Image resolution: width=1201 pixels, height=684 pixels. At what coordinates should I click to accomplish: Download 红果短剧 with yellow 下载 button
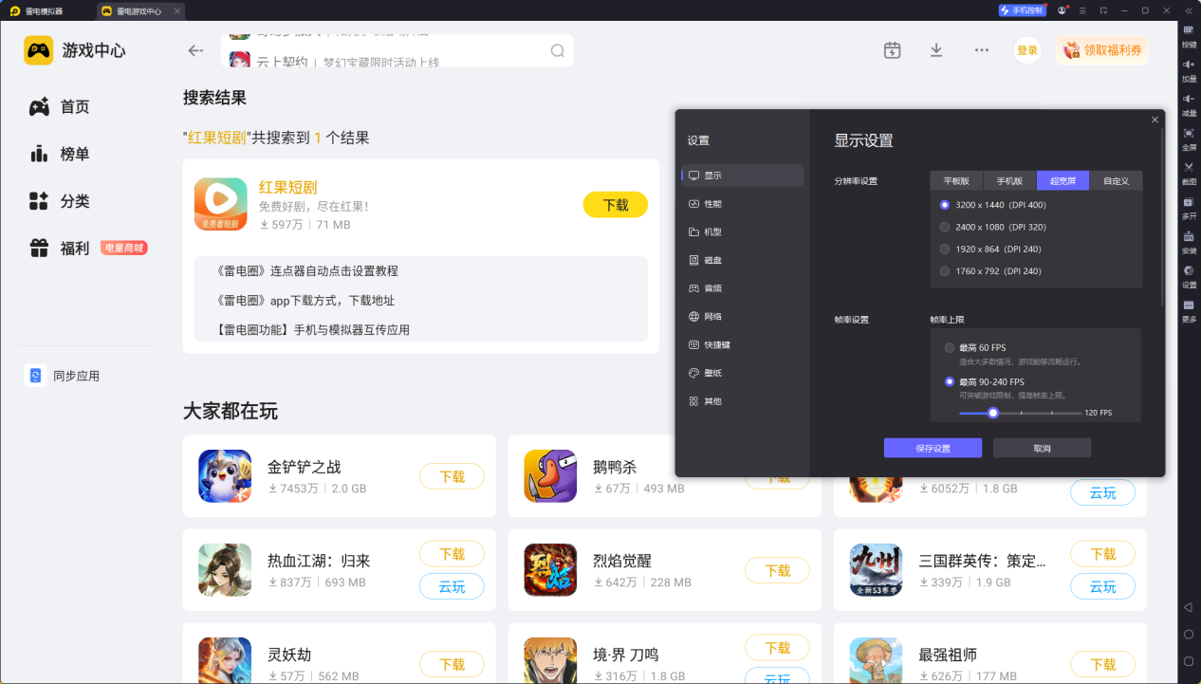(616, 205)
